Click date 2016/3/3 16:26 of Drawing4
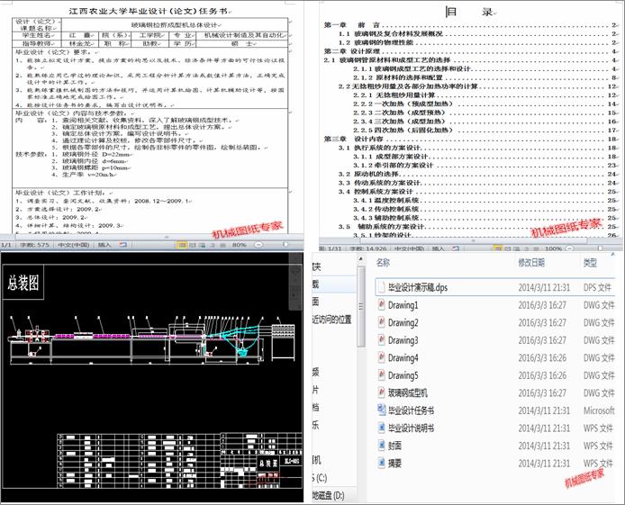625x505 pixels. [542, 357]
